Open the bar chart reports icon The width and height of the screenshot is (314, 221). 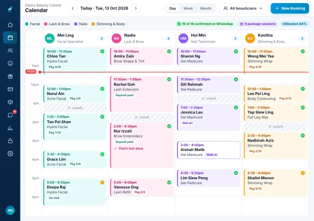(x=10, y=128)
